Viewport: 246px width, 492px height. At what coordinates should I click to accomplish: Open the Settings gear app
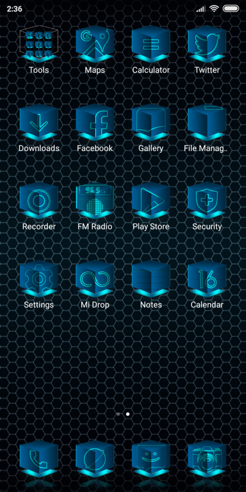pyautogui.click(x=39, y=279)
